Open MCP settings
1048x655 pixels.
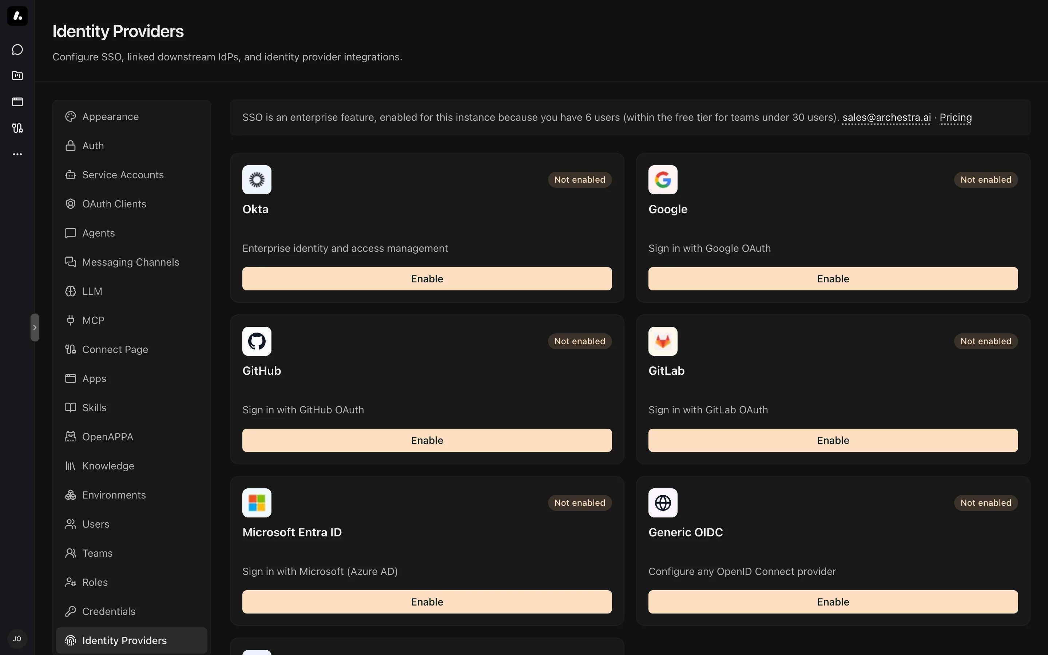pos(132,320)
